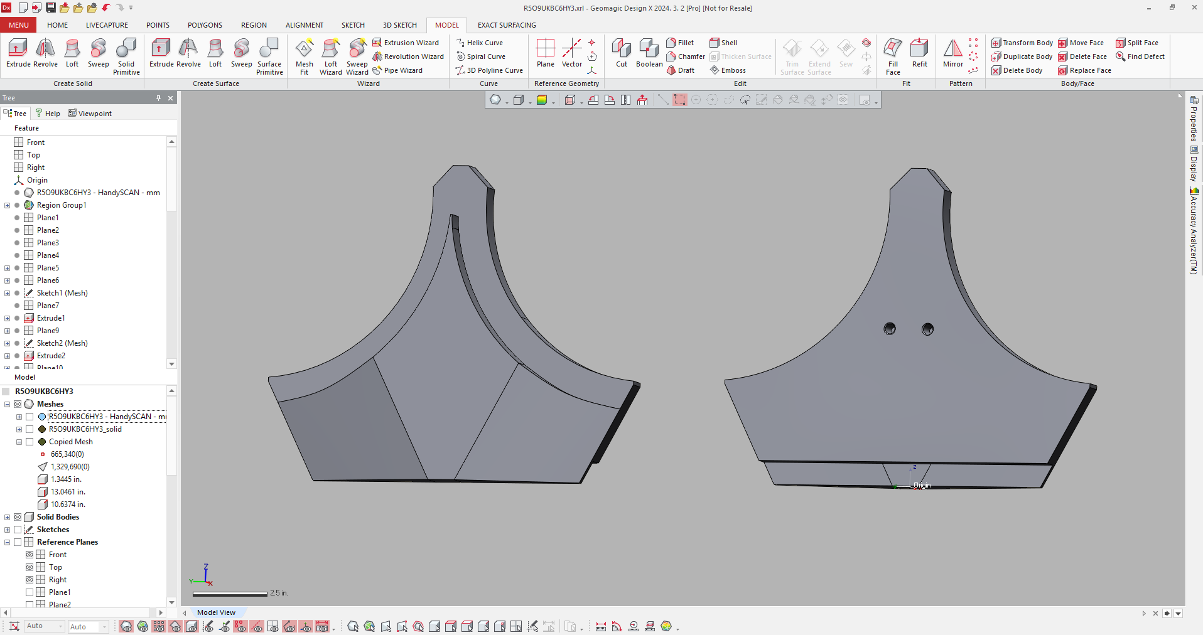This screenshot has height=635, width=1203.
Task: Open Revolution Wizard
Action: pos(408,56)
